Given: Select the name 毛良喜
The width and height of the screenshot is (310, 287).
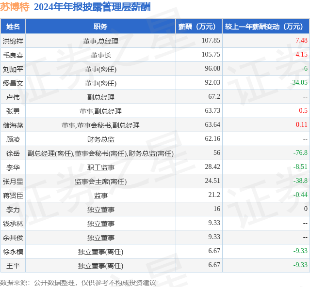Looking at the screenshot, I should coord(13,55).
